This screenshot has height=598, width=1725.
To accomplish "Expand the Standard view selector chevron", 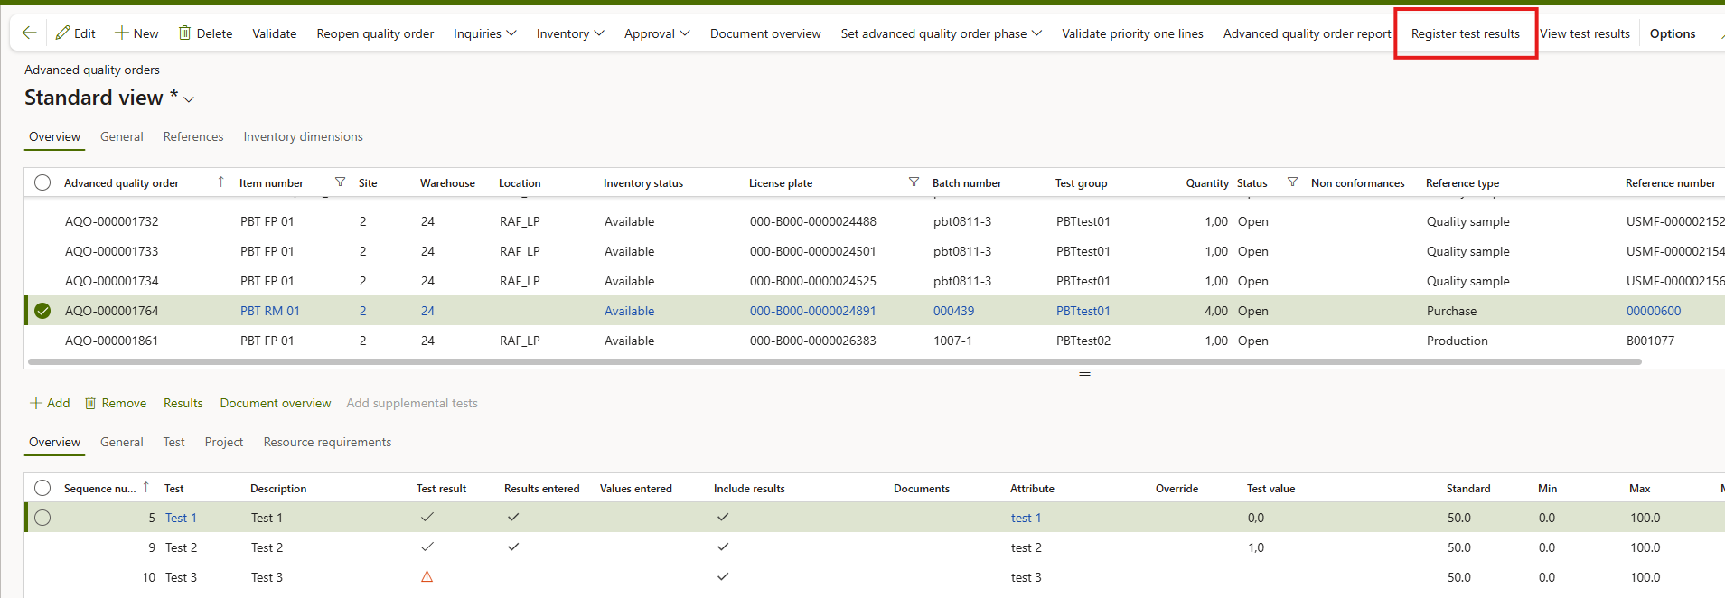I will [x=189, y=99].
